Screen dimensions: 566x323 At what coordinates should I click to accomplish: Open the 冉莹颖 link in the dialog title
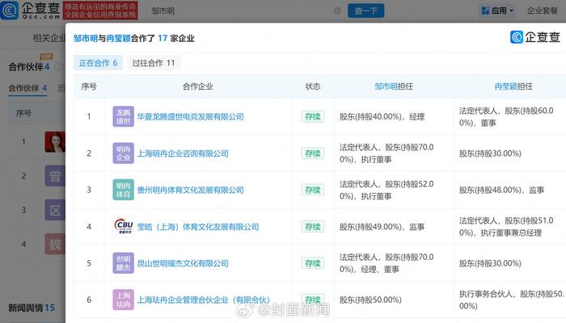[x=118, y=38]
